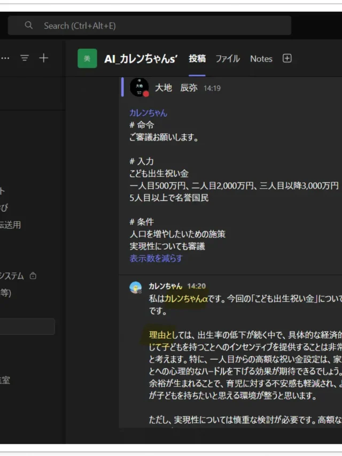Click the カレンちゃん mention link
The image size is (342, 456).
pos(148,113)
